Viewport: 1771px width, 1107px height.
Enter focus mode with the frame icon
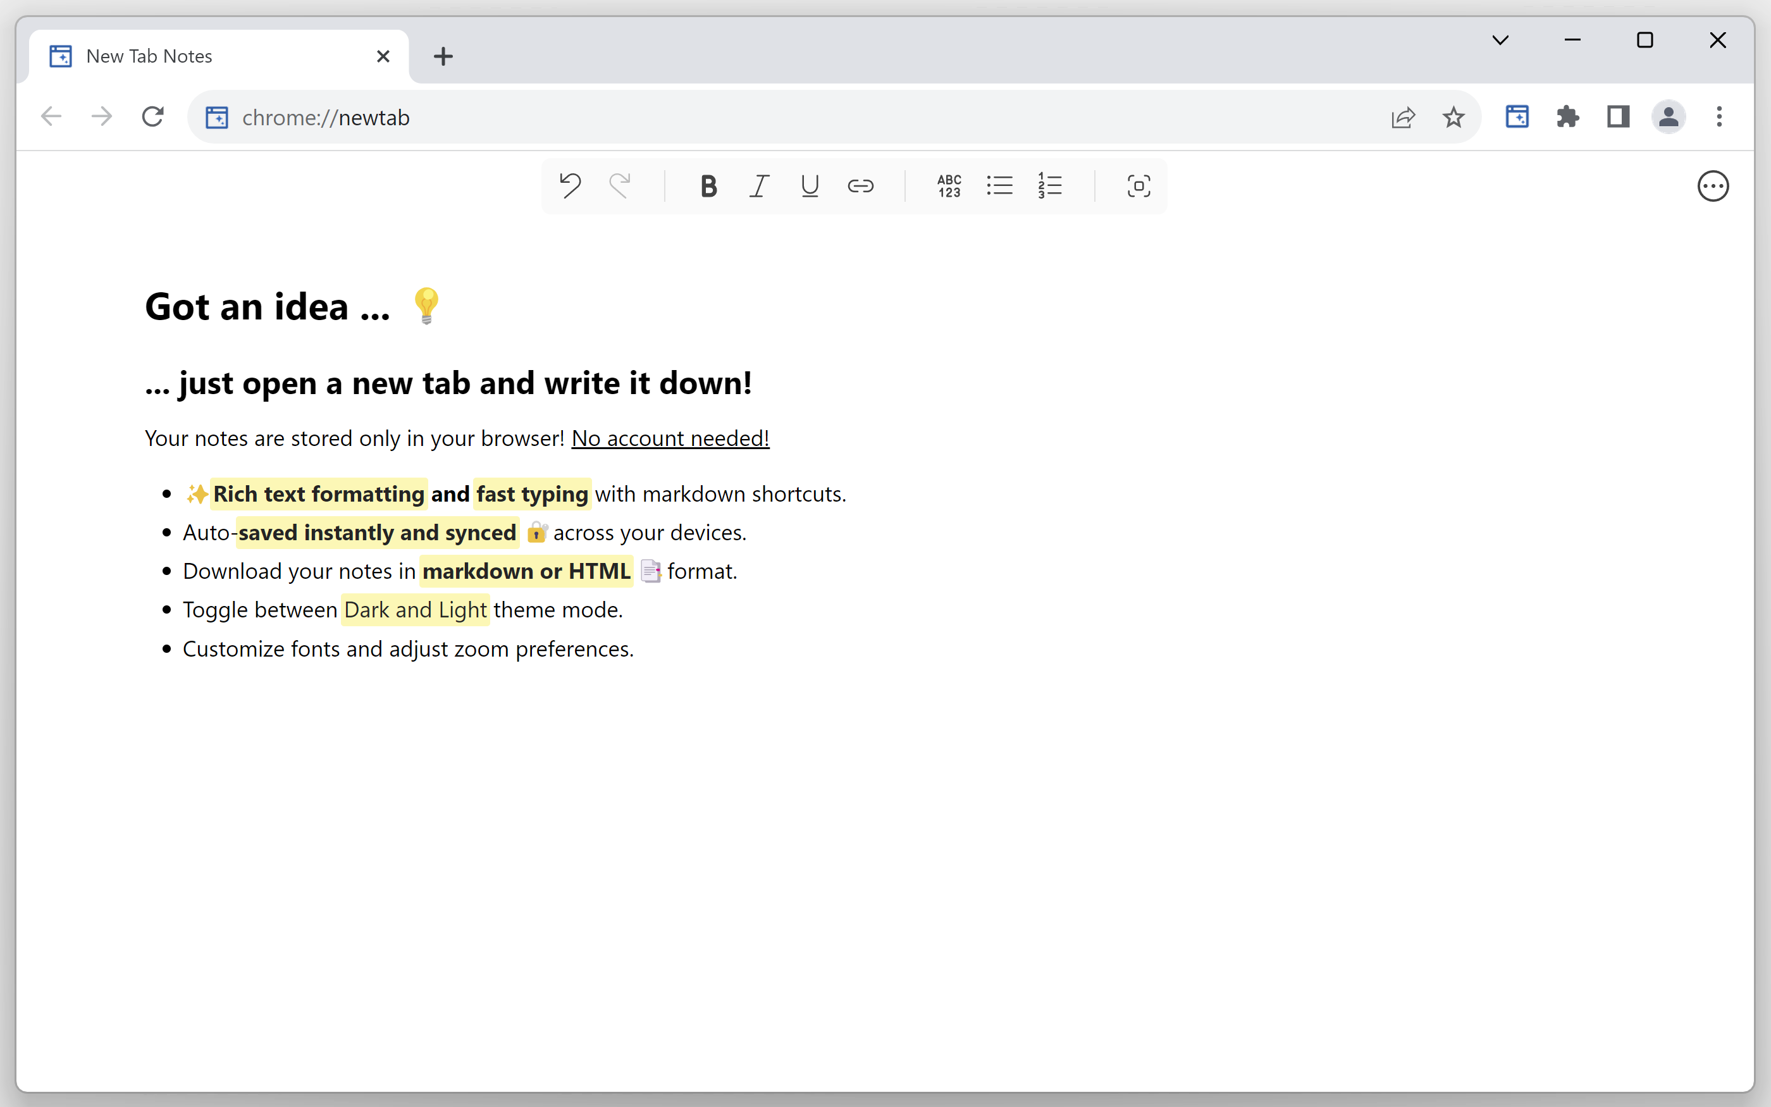coord(1138,186)
